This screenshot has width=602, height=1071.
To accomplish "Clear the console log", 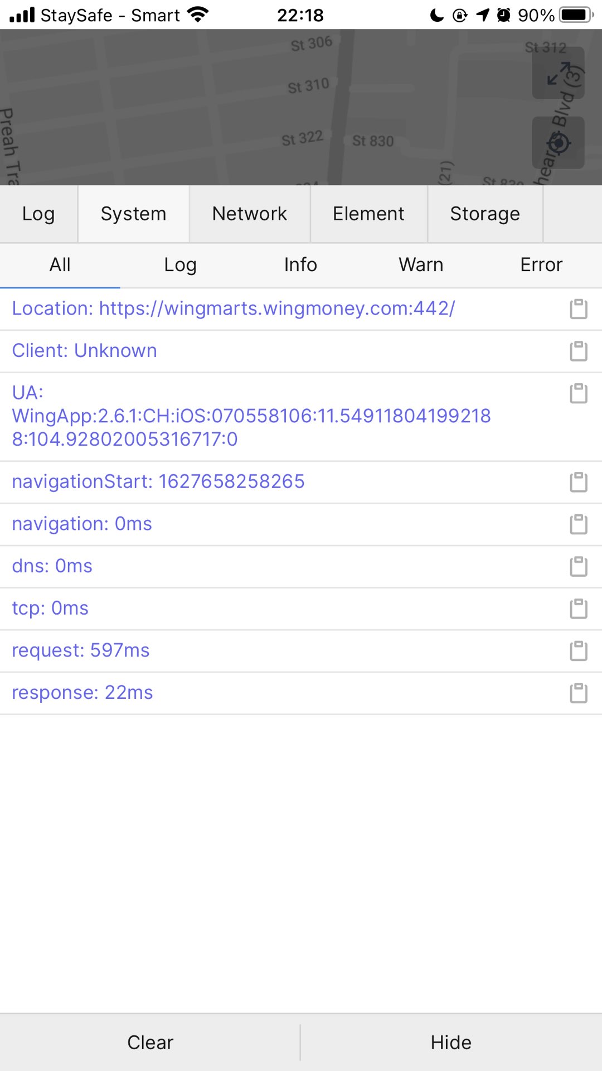I will point(150,1043).
